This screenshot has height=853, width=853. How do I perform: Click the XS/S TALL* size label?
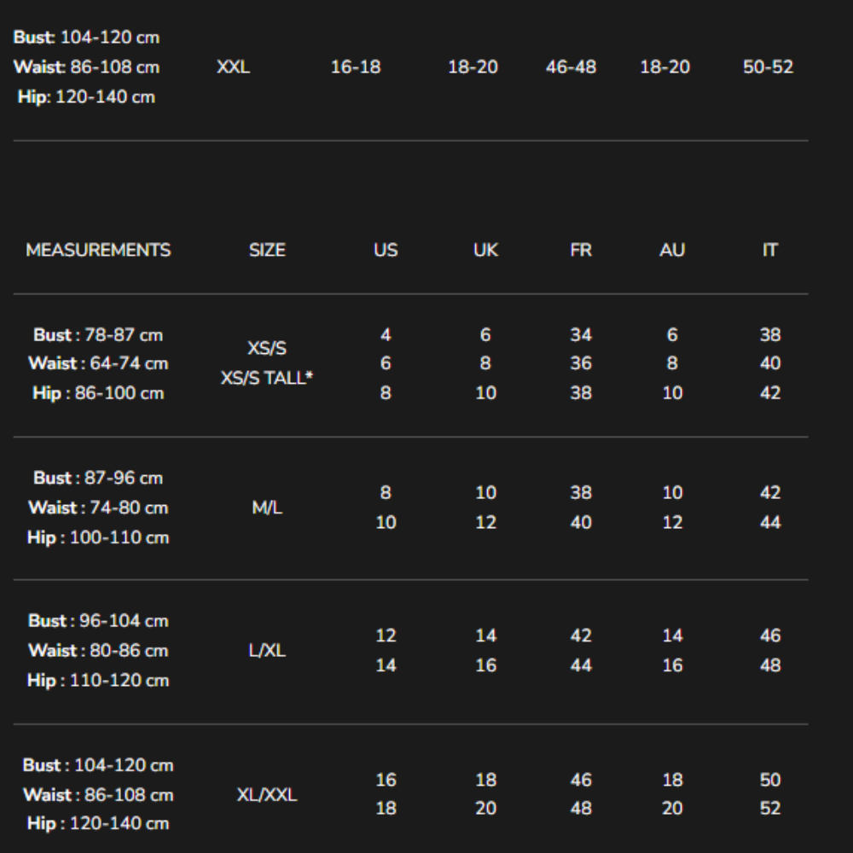pyautogui.click(x=267, y=378)
